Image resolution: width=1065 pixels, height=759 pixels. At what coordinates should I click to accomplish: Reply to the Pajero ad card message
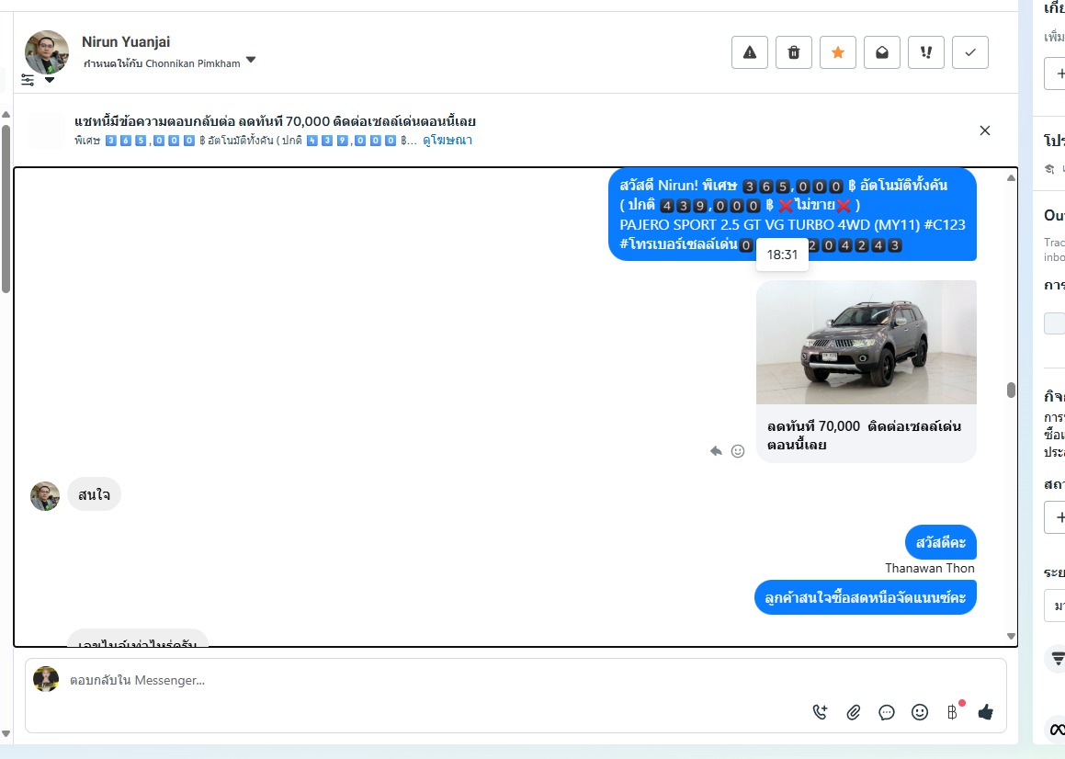pyautogui.click(x=716, y=451)
